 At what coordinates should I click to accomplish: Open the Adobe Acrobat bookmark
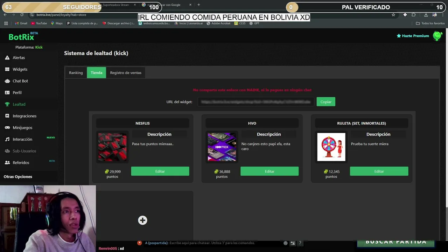[218, 23]
